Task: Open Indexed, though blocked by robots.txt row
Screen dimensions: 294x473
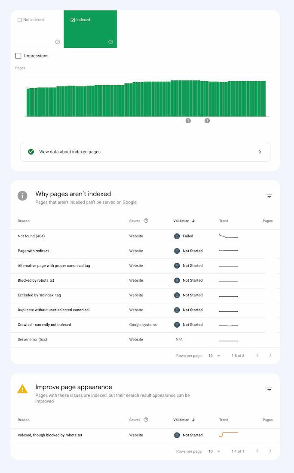Action: tap(145, 436)
